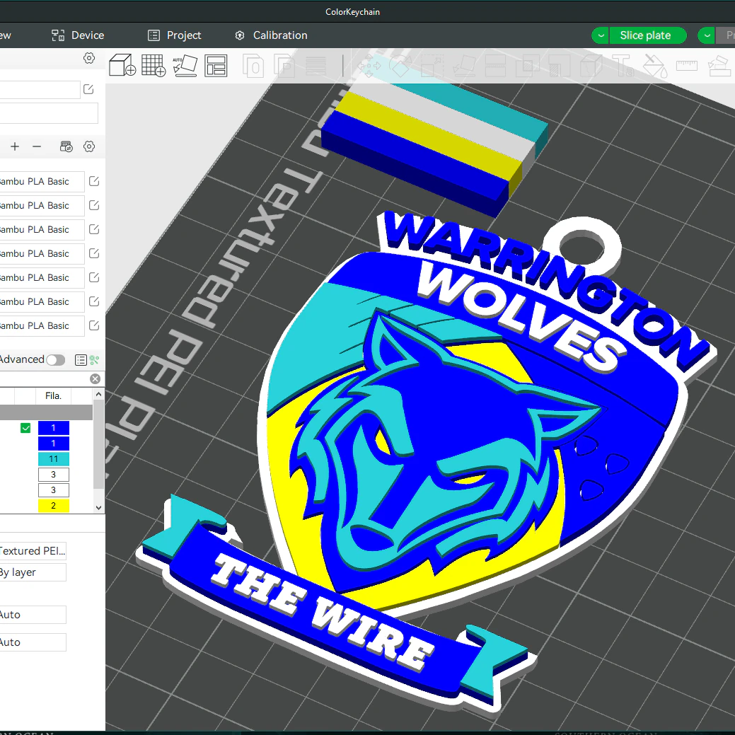
Task: Select the Cut tool icon
Action: [x=495, y=65]
